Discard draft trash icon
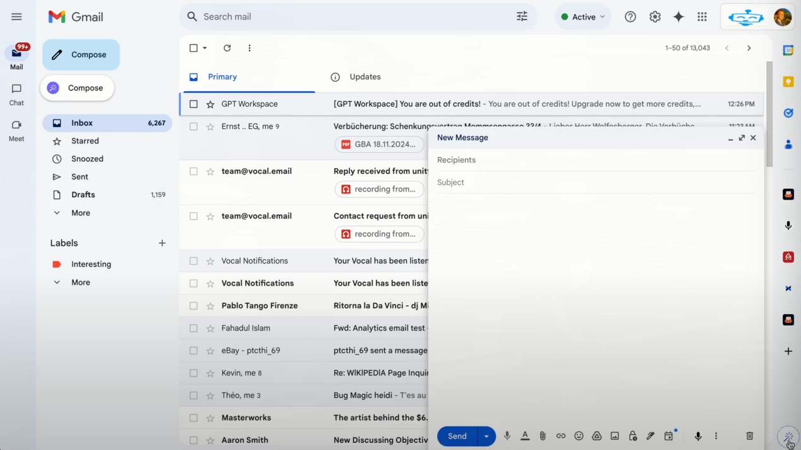801x450 pixels. (x=750, y=436)
